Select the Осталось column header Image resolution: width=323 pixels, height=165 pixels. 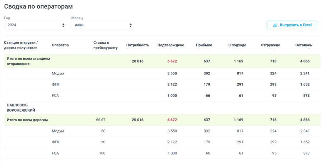(x=304, y=45)
